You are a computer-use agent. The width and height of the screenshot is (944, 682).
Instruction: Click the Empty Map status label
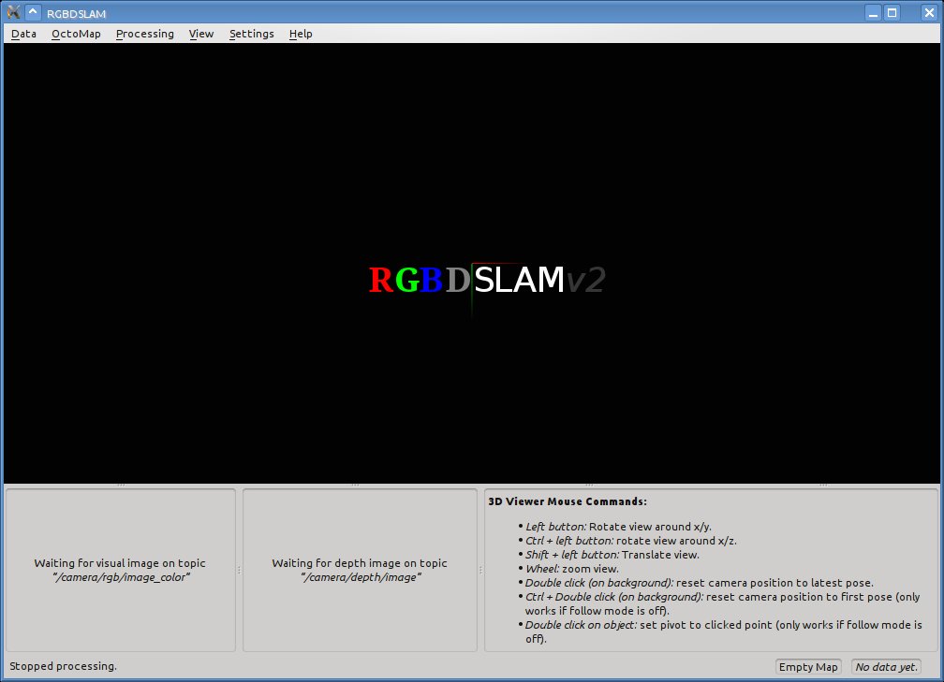tap(808, 666)
